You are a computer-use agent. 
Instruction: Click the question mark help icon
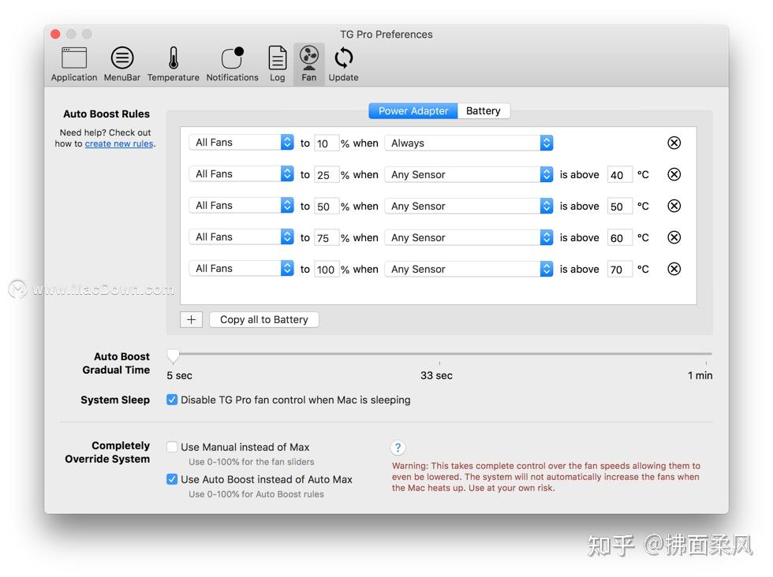point(398,448)
